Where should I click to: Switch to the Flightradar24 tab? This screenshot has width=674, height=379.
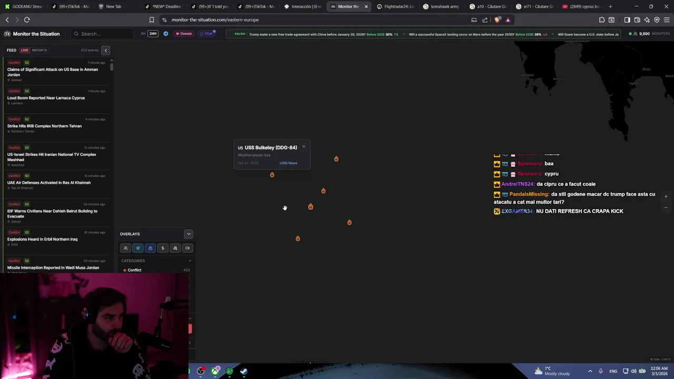point(396,6)
